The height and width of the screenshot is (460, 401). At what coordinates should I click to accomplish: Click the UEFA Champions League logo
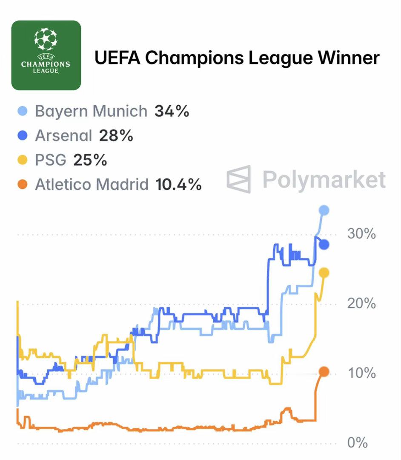pos(46,55)
